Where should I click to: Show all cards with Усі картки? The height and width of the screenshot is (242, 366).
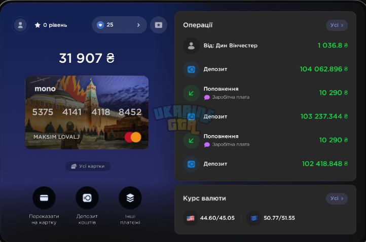(x=88, y=166)
